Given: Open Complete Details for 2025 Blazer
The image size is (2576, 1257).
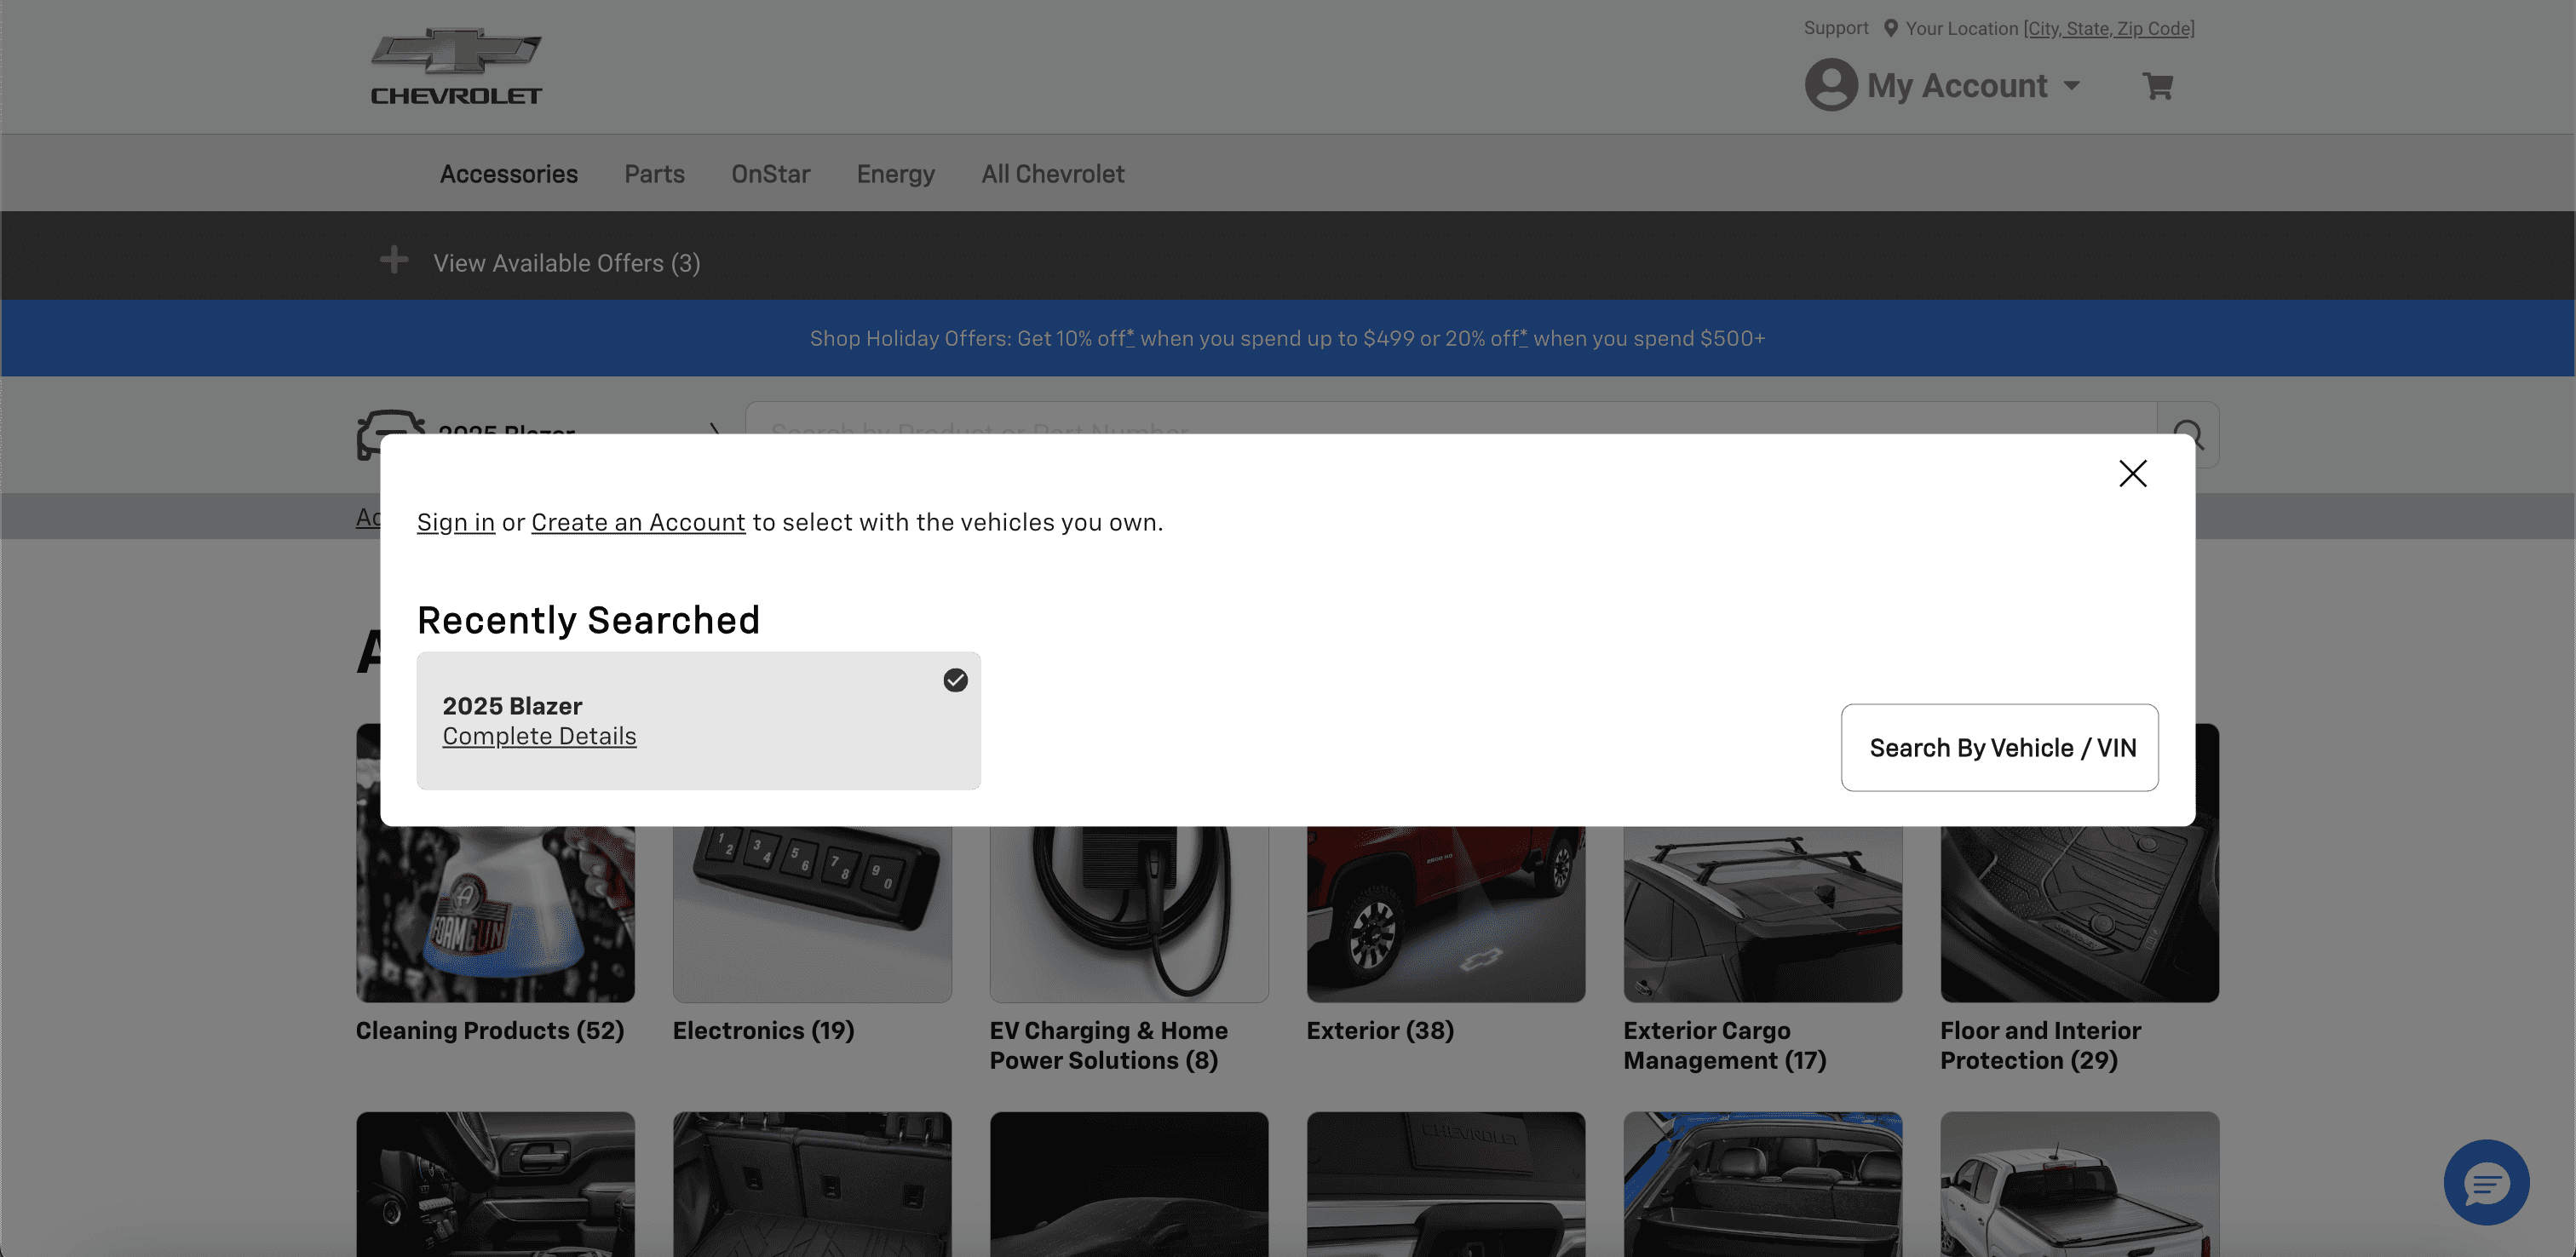Looking at the screenshot, I should (x=539, y=736).
